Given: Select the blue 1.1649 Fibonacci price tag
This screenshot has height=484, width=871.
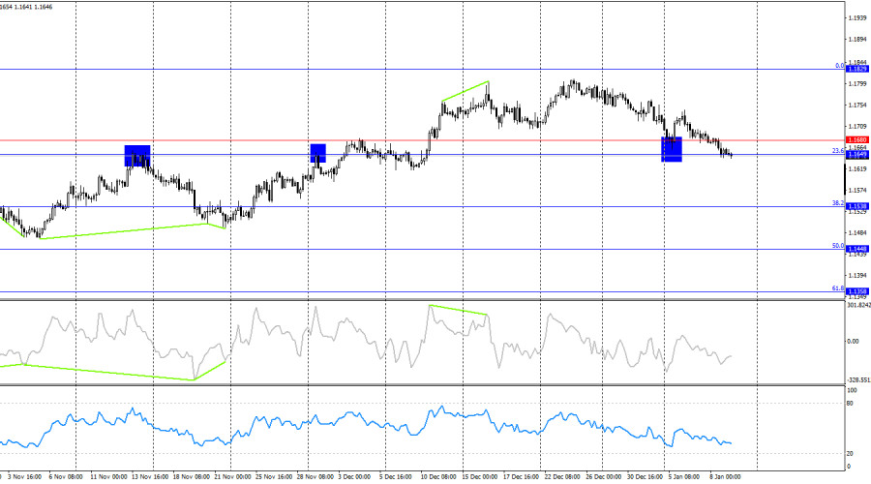Looking at the screenshot, I should pos(856,155).
